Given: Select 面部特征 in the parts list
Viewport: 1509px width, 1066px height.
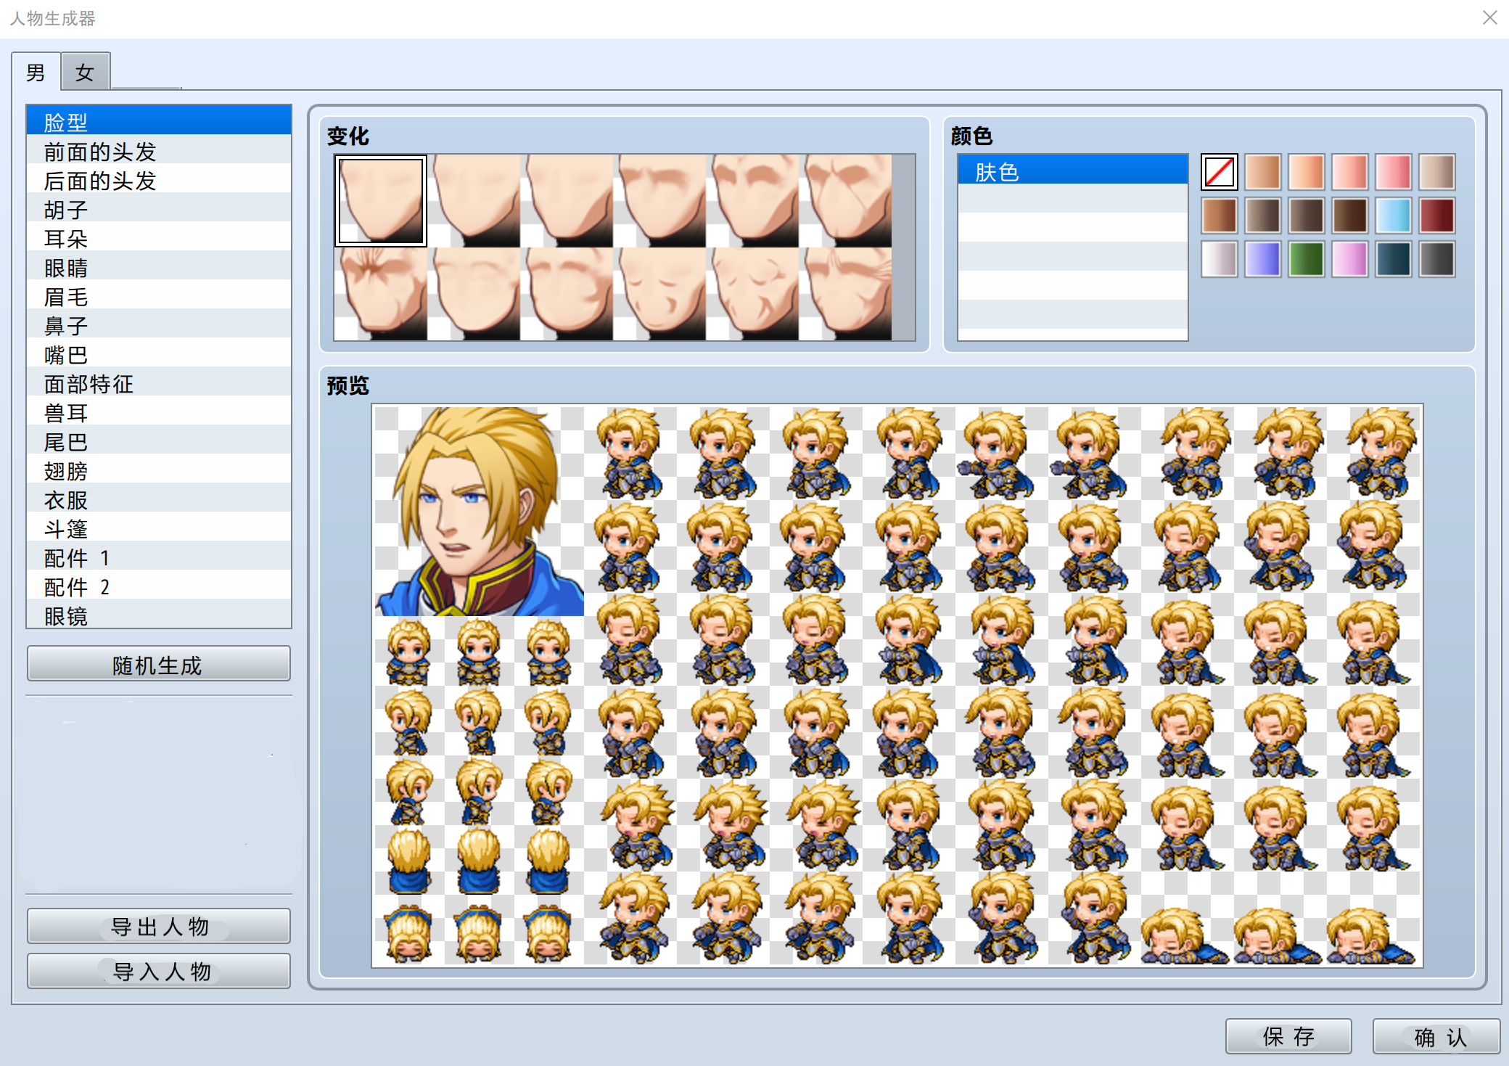Looking at the screenshot, I should (159, 384).
